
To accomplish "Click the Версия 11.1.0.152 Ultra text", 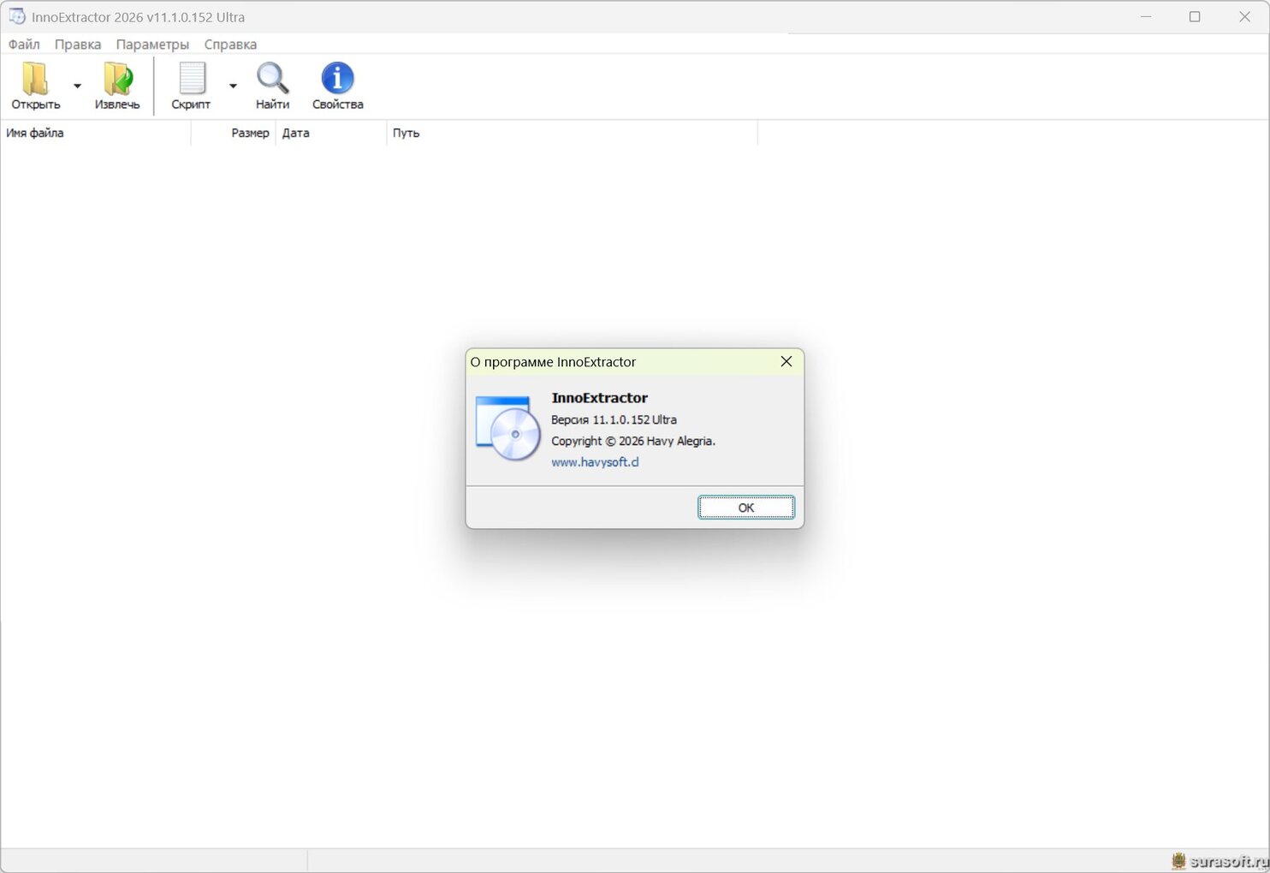I will 614,419.
